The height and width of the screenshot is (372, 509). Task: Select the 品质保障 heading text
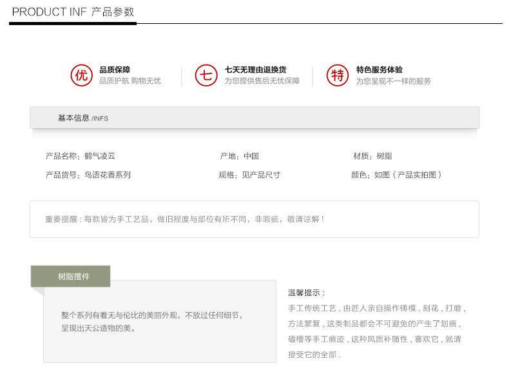(x=115, y=70)
